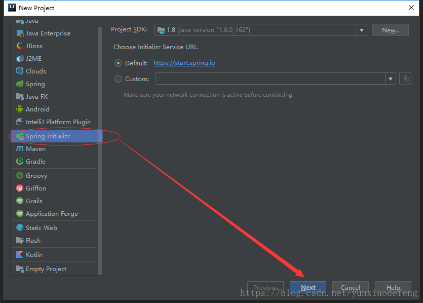The image size is (423, 303).
Task: Click the Java FX folder icon
Action: tap(20, 97)
